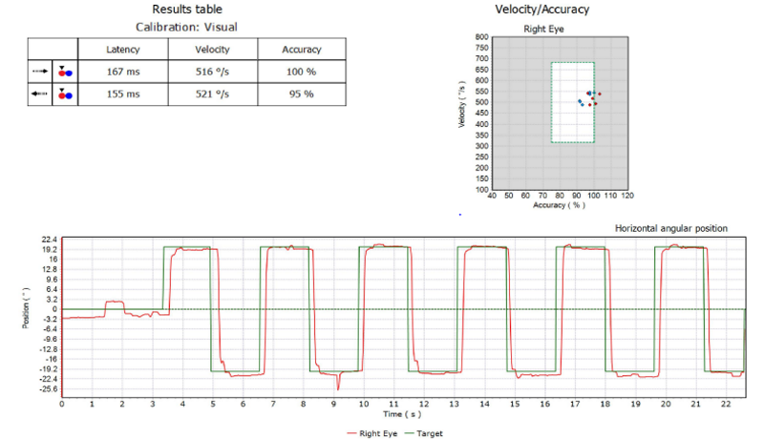This screenshot has height=439, width=764.
Task: Click the 22.4 tick on position axis
Action: [x=50, y=239]
